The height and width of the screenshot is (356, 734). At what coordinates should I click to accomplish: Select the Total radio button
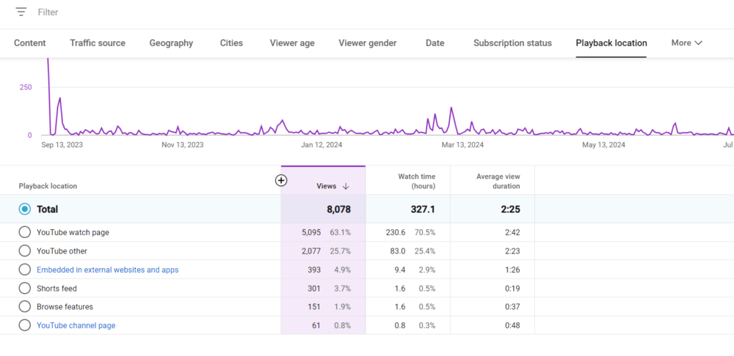point(25,209)
